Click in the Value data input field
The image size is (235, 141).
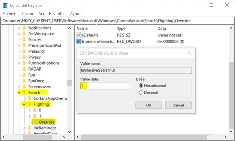pos(105,86)
